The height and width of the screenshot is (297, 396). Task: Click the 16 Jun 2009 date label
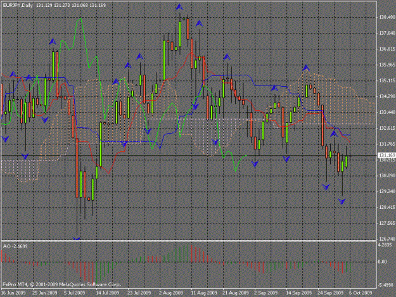click(13, 293)
